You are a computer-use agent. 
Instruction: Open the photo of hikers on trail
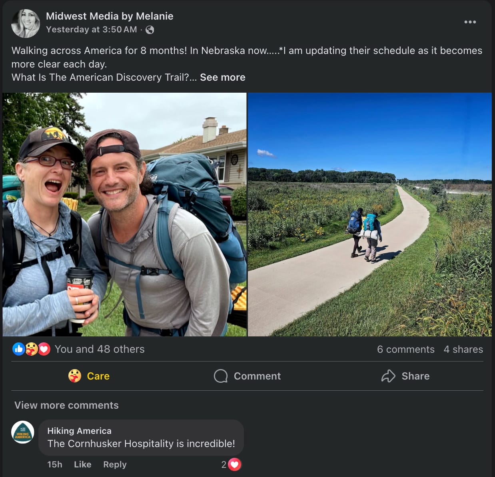pos(370,215)
